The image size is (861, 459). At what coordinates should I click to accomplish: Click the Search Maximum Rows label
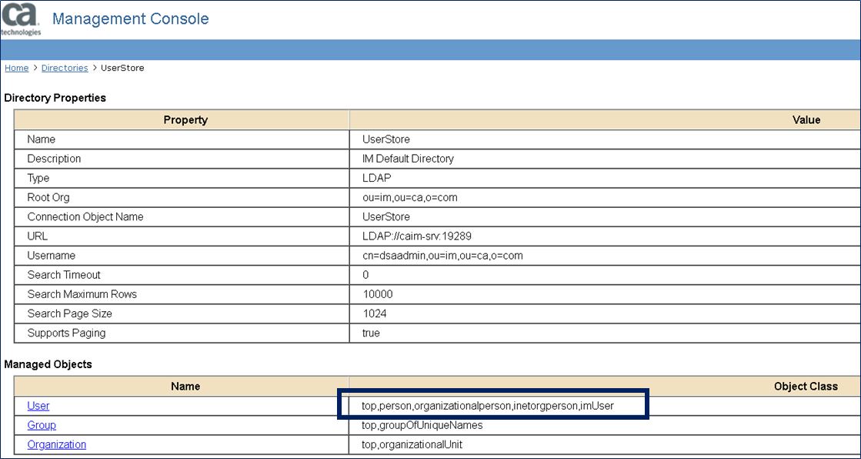(x=82, y=294)
